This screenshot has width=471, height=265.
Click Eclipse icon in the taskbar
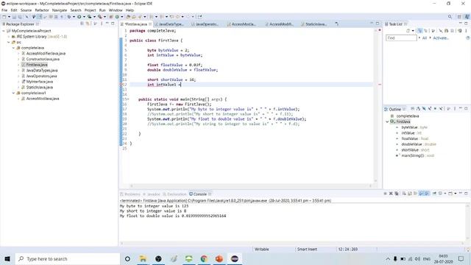[x=235, y=258]
